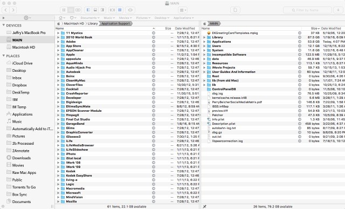Switch to list view mode

coord(71,10)
